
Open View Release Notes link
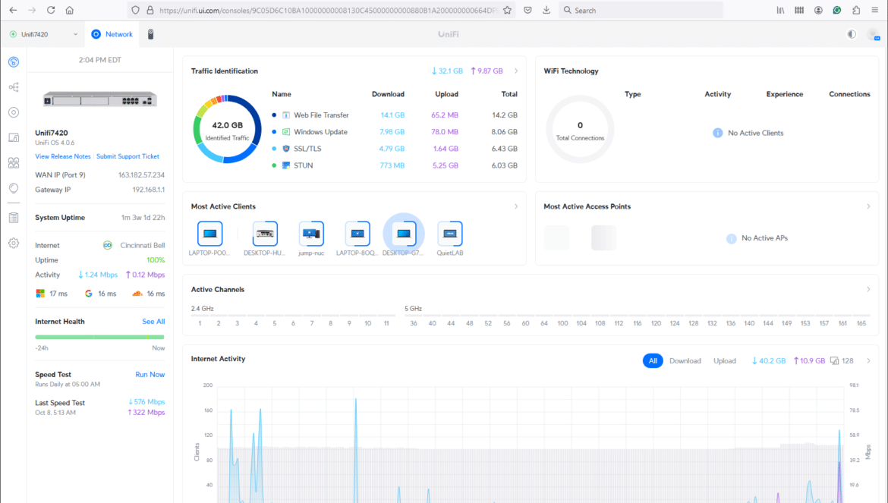point(63,157)
